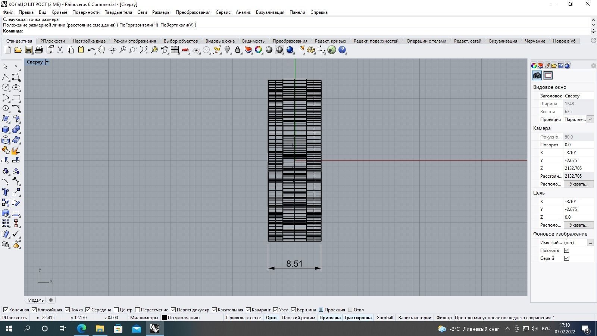597x336 pixels.
Task: Open the Файл menu
Action: [8, 12]
